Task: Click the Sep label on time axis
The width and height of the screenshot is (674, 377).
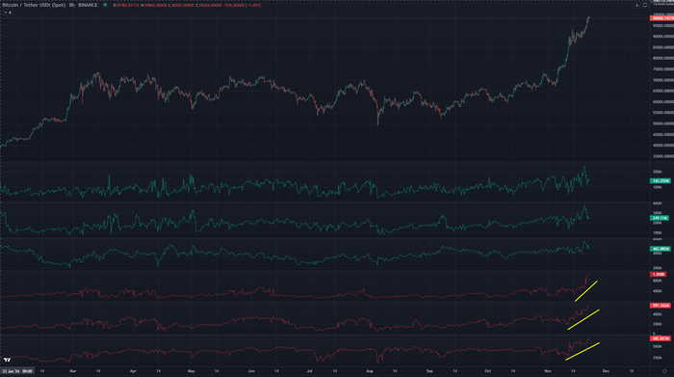Action: point(429,371)
